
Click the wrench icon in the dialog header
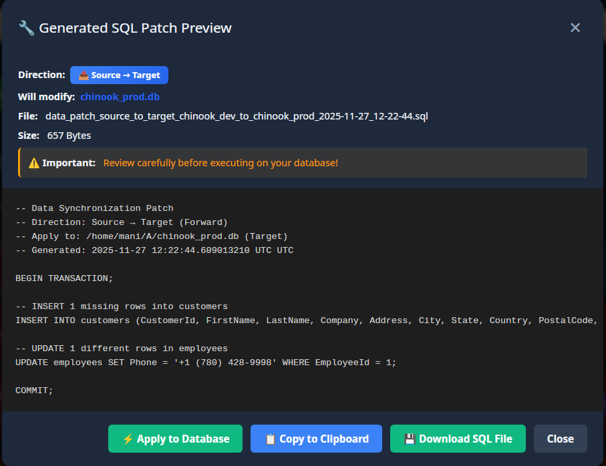25,27
